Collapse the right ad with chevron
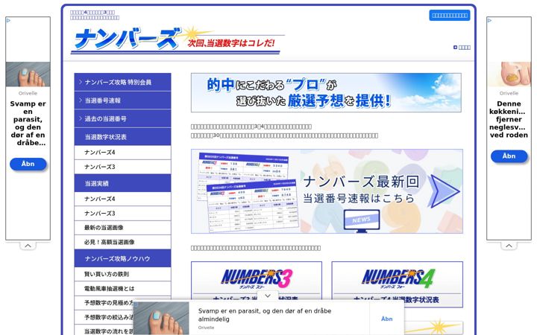Screen dimensions: 537x335 [x=509, y=246]
